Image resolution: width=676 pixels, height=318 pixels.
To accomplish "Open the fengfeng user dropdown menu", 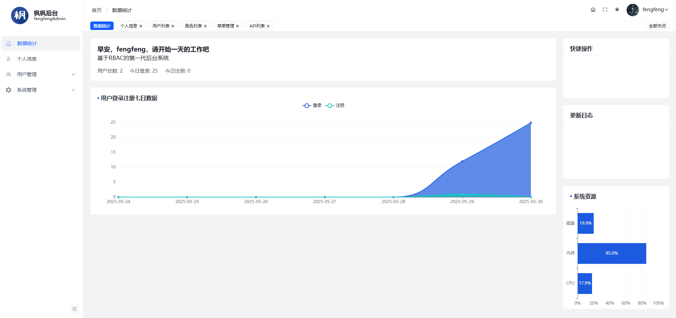I will (x=655, y=10).
